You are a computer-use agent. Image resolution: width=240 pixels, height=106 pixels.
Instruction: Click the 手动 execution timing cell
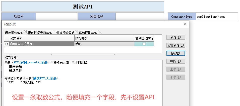pos(104,44)
